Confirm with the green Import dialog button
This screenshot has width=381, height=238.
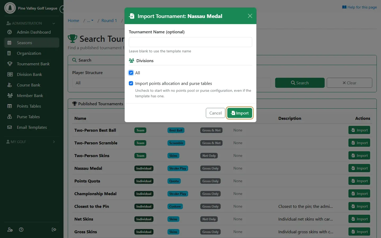point(240,113)
